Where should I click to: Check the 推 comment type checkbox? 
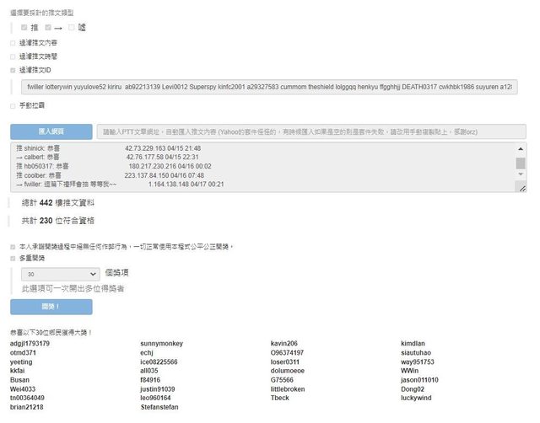(25, 28)
